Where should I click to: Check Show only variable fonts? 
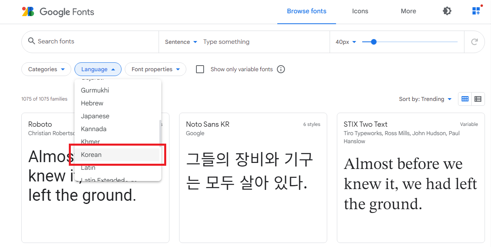200,69
